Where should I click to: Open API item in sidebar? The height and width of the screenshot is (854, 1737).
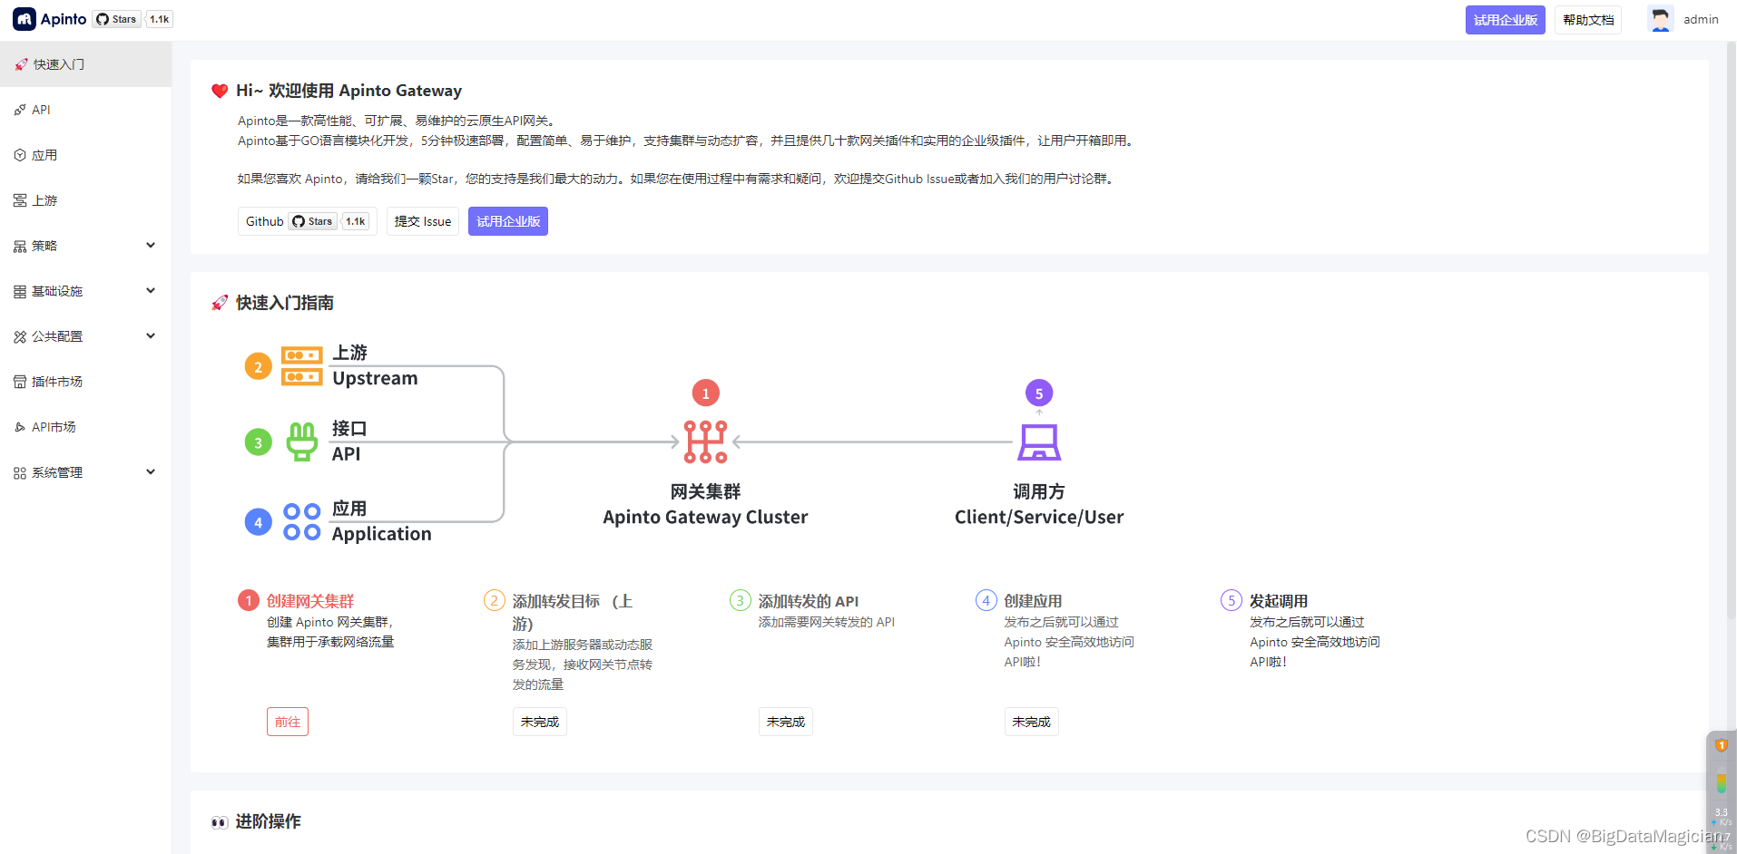[85, 110]
